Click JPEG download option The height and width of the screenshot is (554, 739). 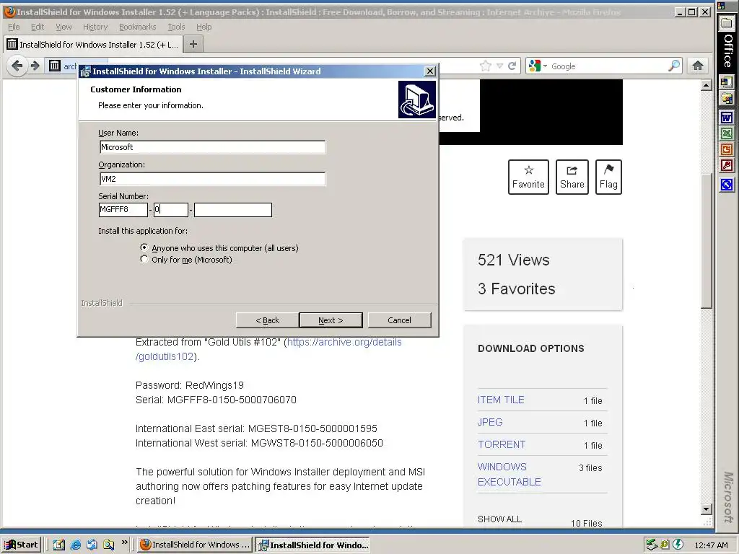(x=490, y=422)
